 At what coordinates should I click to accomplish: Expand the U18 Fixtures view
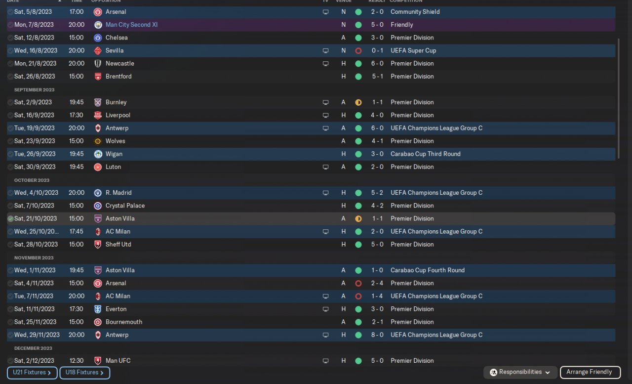tap(84, 373)
